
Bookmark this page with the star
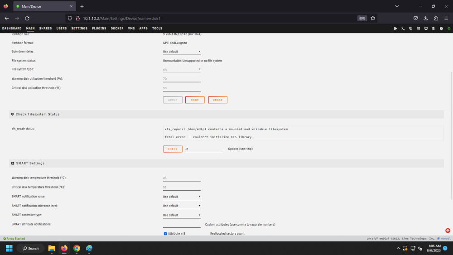coord(373,18)
